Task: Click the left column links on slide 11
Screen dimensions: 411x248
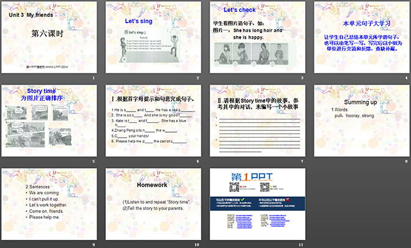Action: (x=240, y=221)
